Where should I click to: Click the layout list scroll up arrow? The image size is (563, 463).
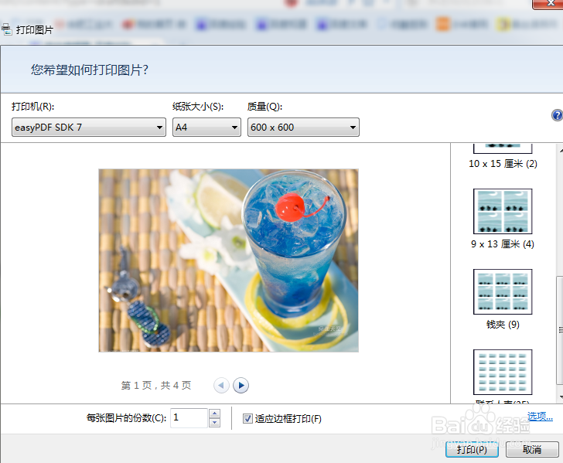point(560,149)
